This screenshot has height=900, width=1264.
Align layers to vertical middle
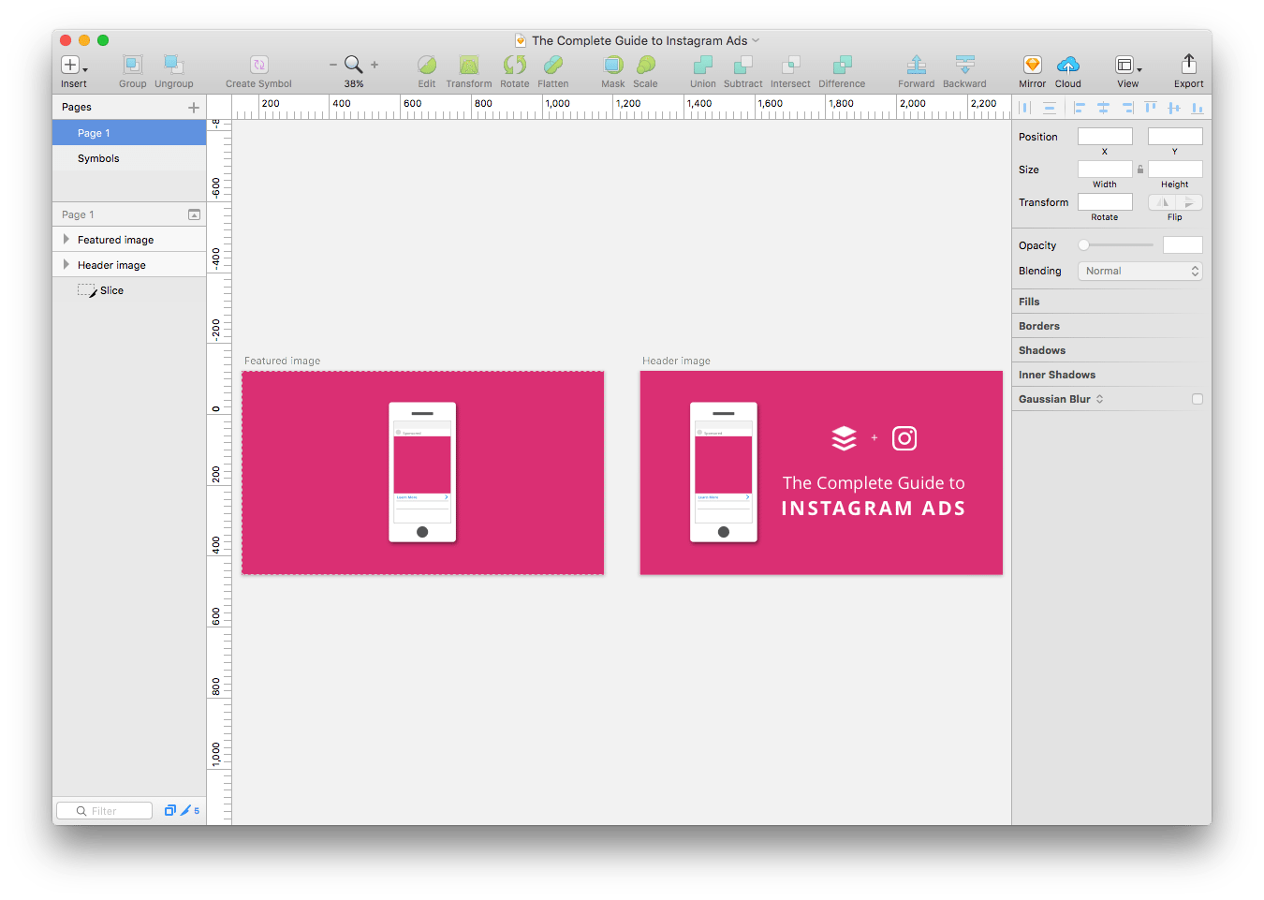(x=1174, y=108)
